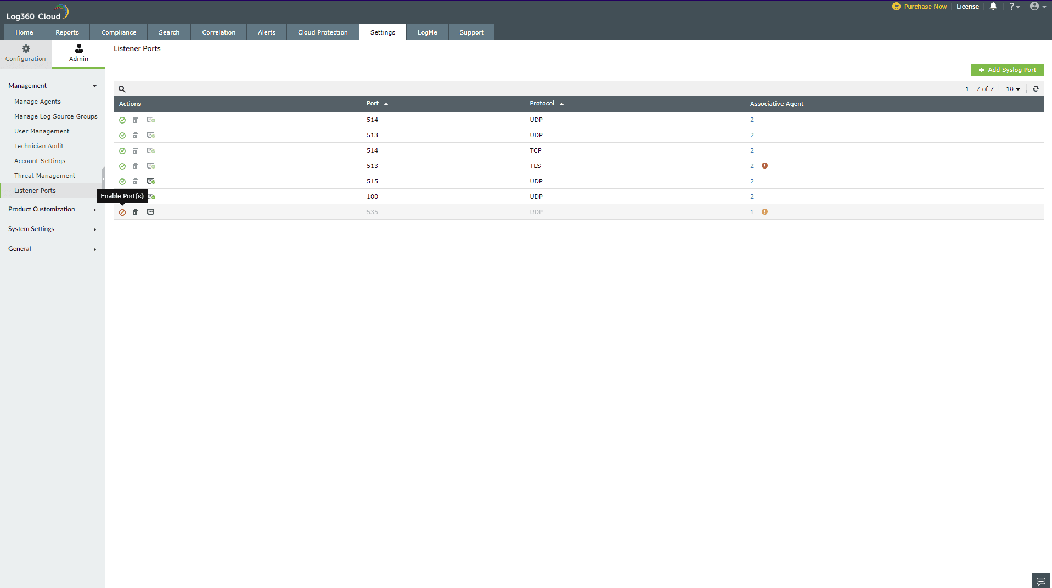The height and width of the screenshot is (588, 1052).
Task: Open Account Settings in the sidebar
Action: click(40, 161)
